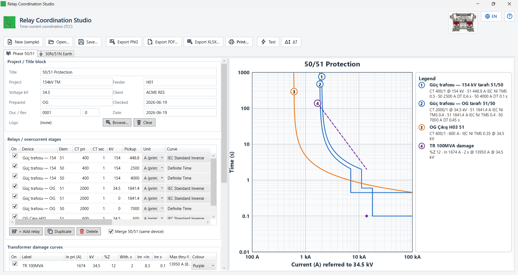Click the Duplicate relay button
The image size is (518, 275).
[x=60, y=231]
